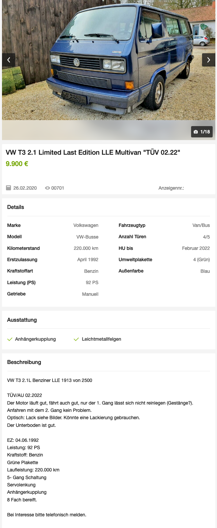Click 'Bei Interesse bitte telefonisch melden.'

(47, 515)
